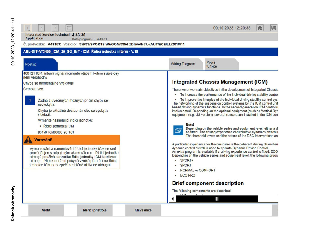Click the 'Řídicí jednotka ICM' bullet item
Image resolution: width=309 pixels, height=239 pixels.
pos(59,126)
